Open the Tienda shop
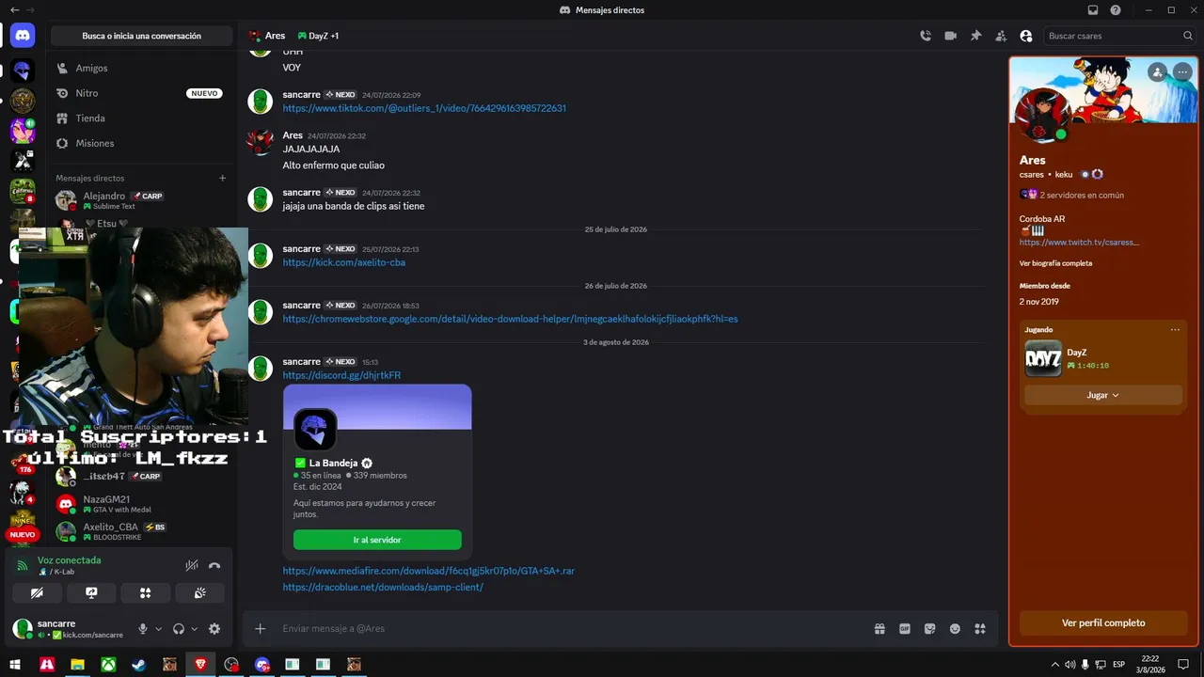Image resolution: width=1204 pixels, height=677 pixels. 141,118
